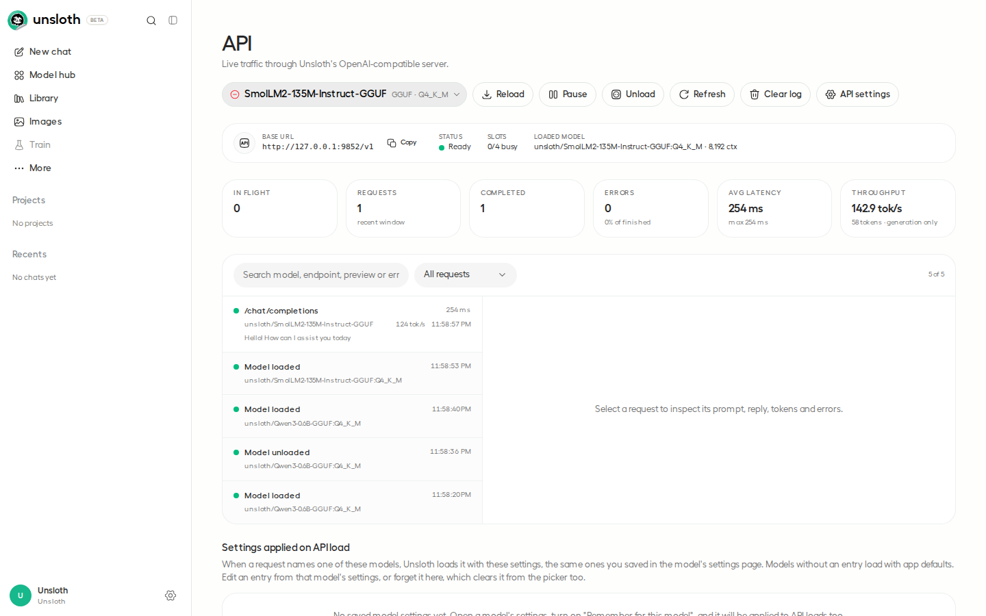
Task: Click the 0/4 busy slots value
Action: (503, 146)
